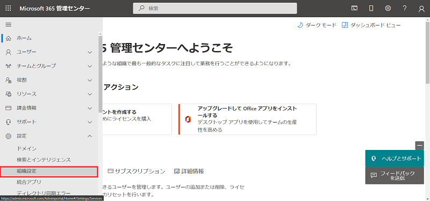430x201 pixels.
Task: Click the サポート headset icon
Action: tap(9, 122)
